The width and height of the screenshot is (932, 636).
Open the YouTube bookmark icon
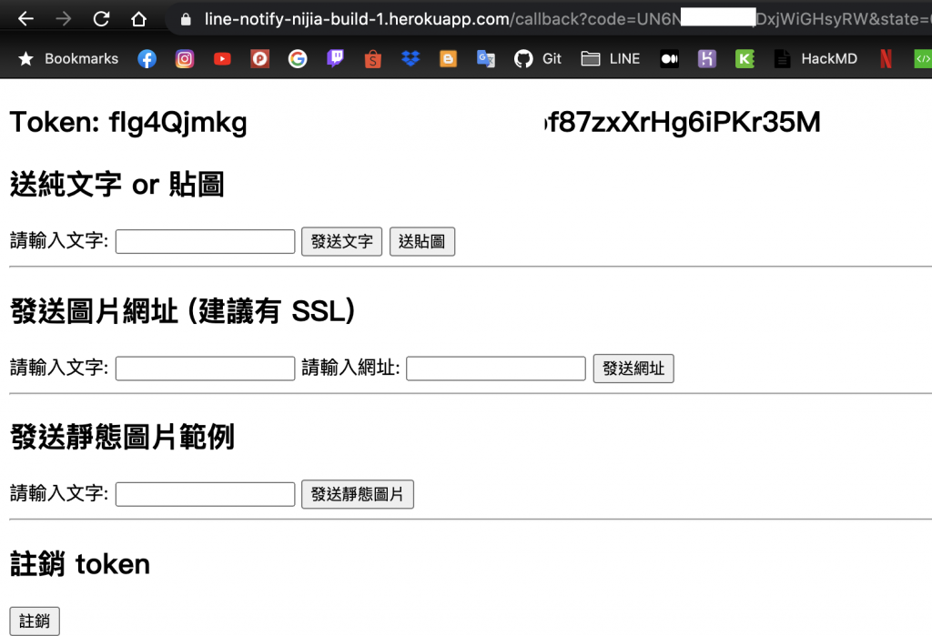tap(222, 59)
